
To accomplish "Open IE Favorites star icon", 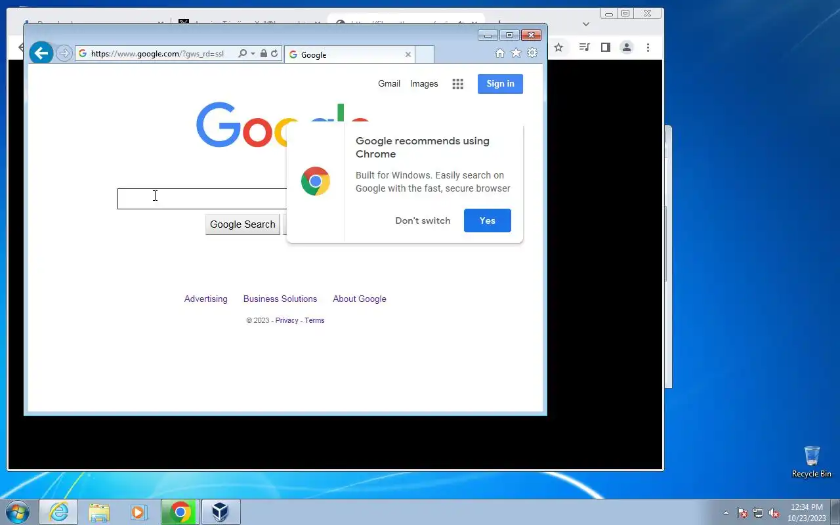I will (x=516, y=53).
